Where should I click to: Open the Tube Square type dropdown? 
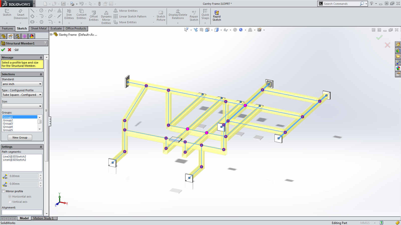coord(22,95)
